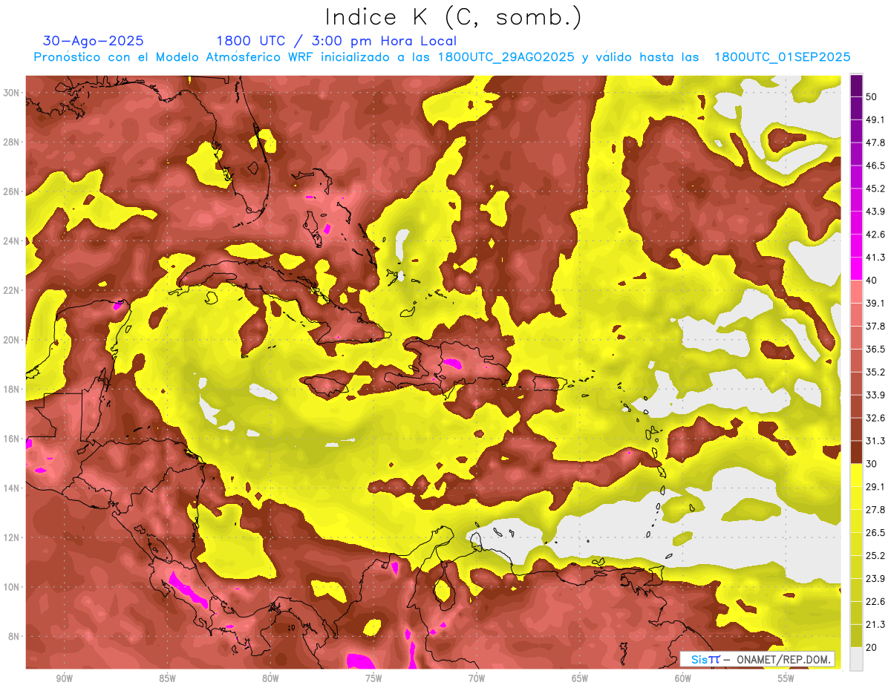Screen dimensions: 891x688
Task: Click the colorbar value 41.3
Action: [875, 258]
